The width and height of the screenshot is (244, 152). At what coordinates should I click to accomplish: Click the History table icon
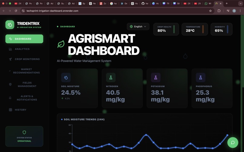click(x=10, y=110)
